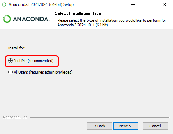The width and height of the screenshot is (173, 134).
Task: Go back with the < Back button
Action: pos(100,126)
